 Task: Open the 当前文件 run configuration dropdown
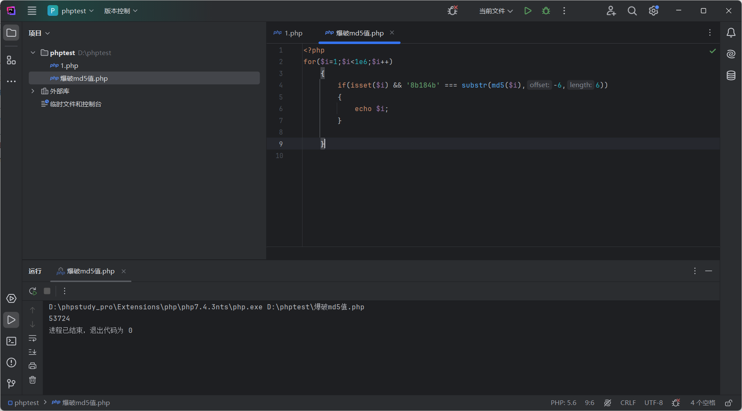(496, 11)
